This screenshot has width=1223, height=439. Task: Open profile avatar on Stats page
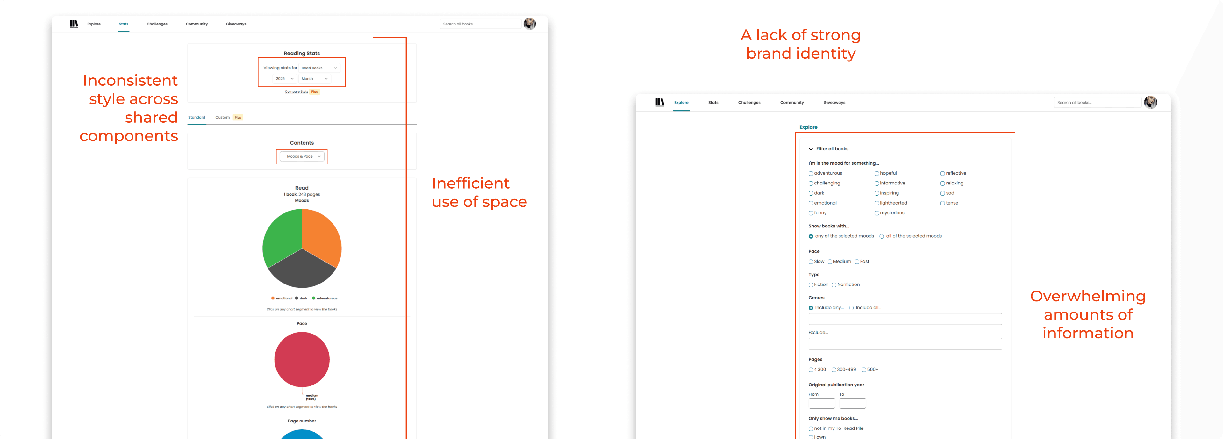[529, 24]
